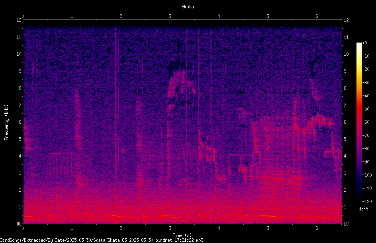Click the "dBFS" label under the color scale

click(363, 209)
